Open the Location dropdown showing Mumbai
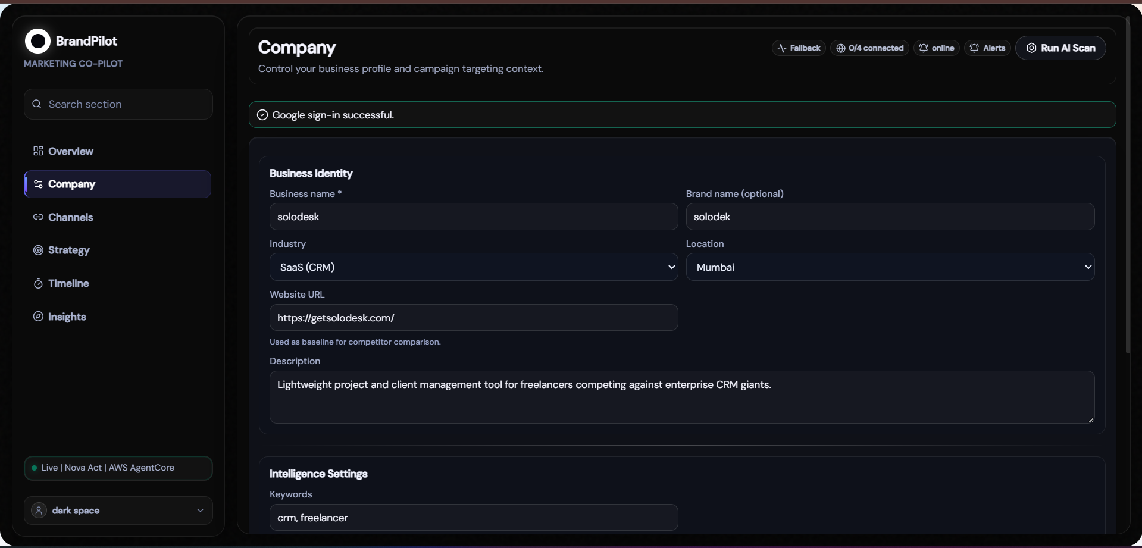The image size is (1142, 548). 890,267
